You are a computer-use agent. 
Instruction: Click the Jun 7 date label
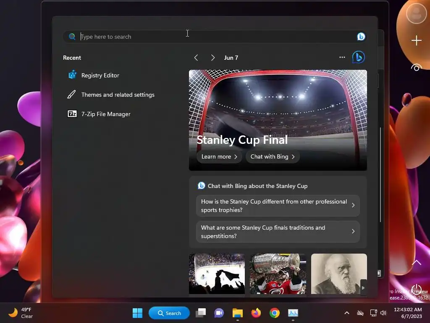pos(231,58)
